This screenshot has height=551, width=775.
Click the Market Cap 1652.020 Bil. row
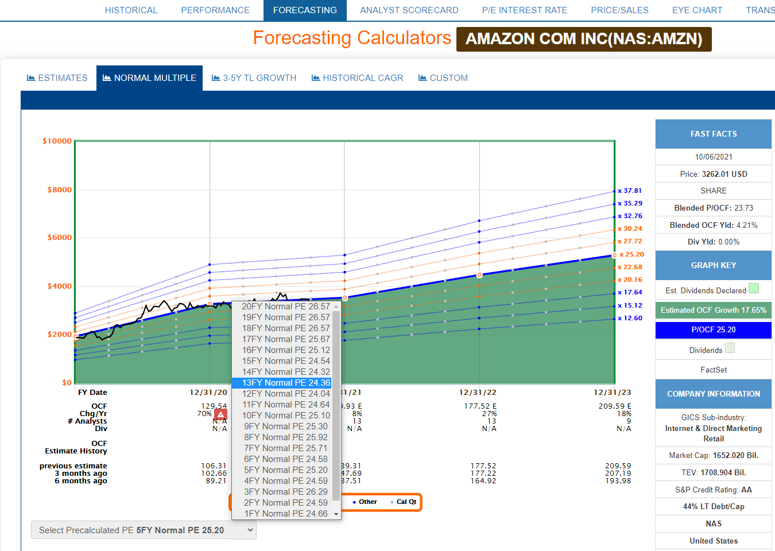click(714, 456)
